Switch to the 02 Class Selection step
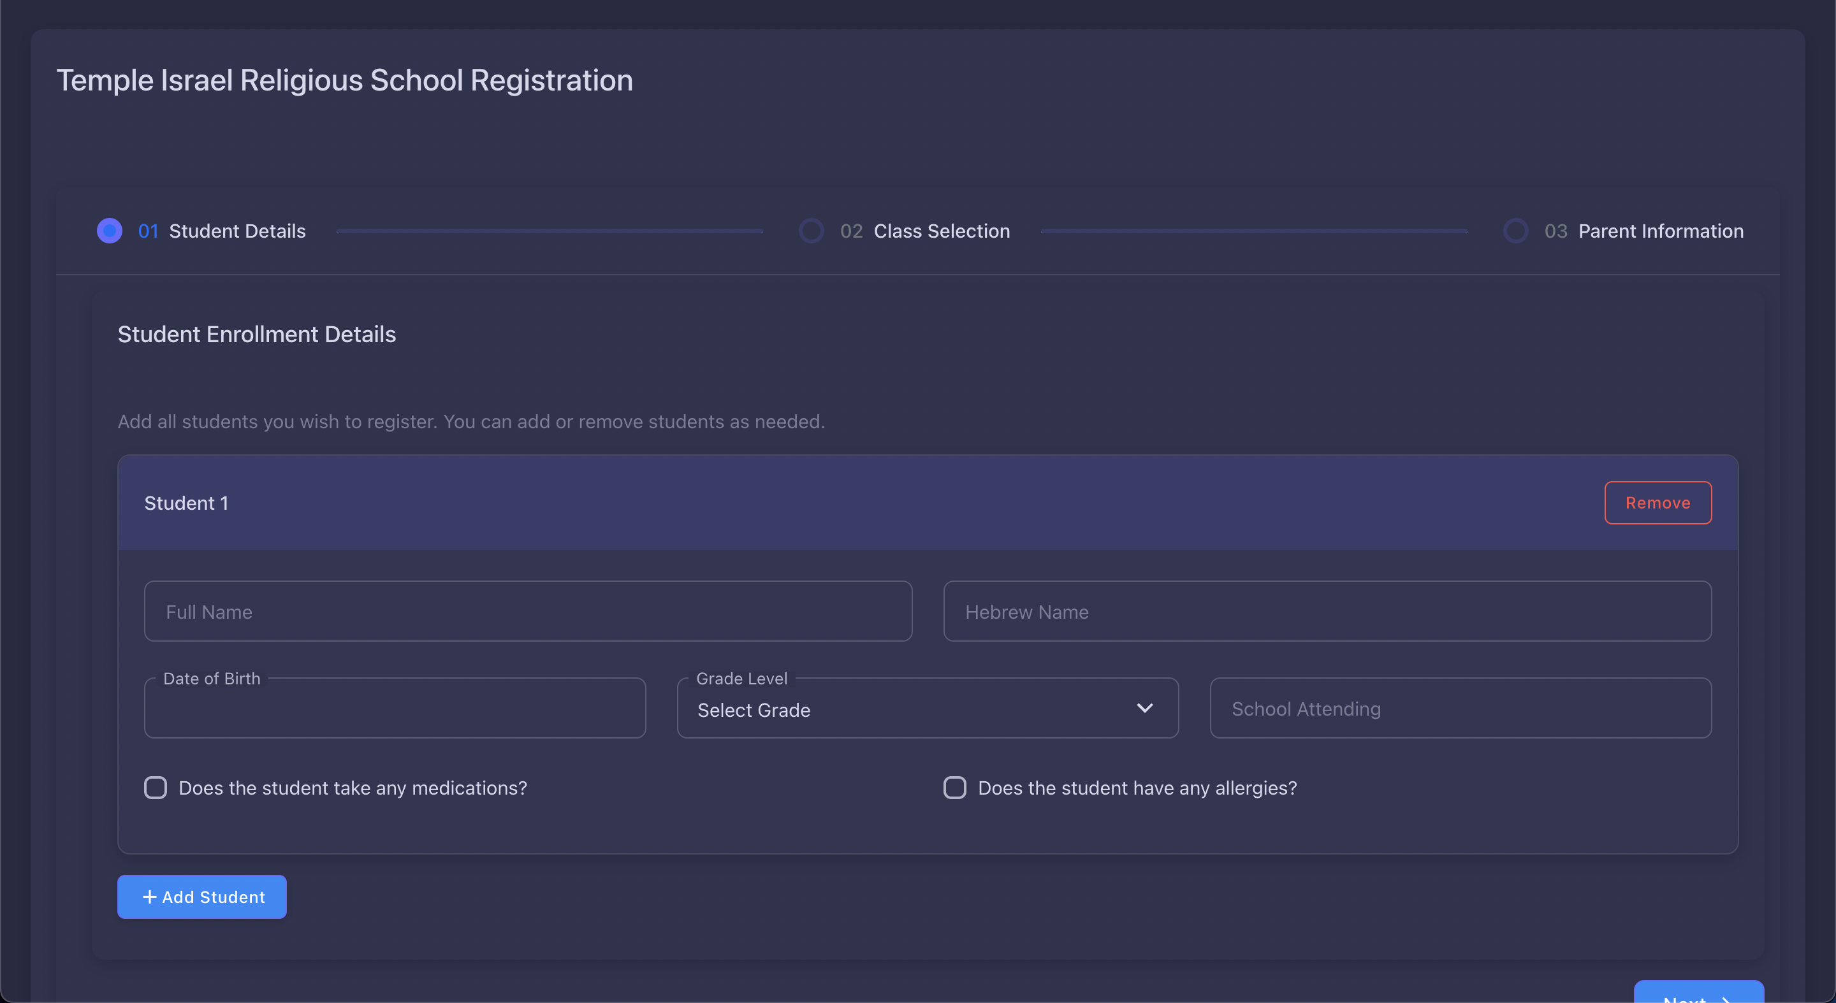 click(x=941, y=231)
